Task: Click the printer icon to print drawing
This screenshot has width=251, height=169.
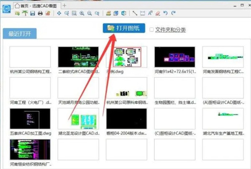Action: pos(40,13)
